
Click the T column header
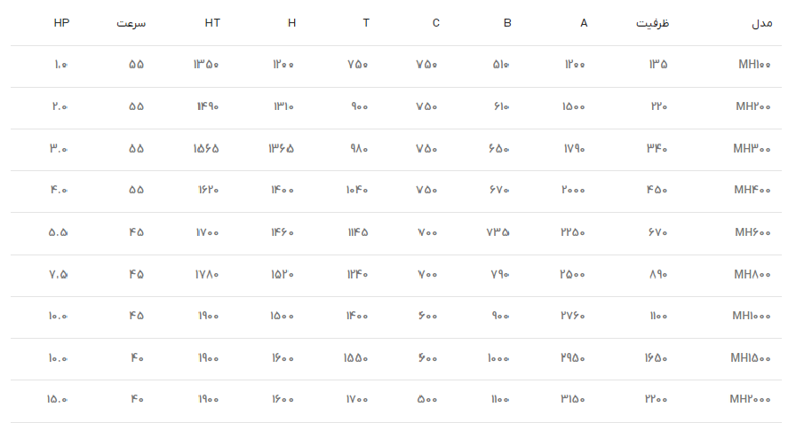(x=366, y=23)
